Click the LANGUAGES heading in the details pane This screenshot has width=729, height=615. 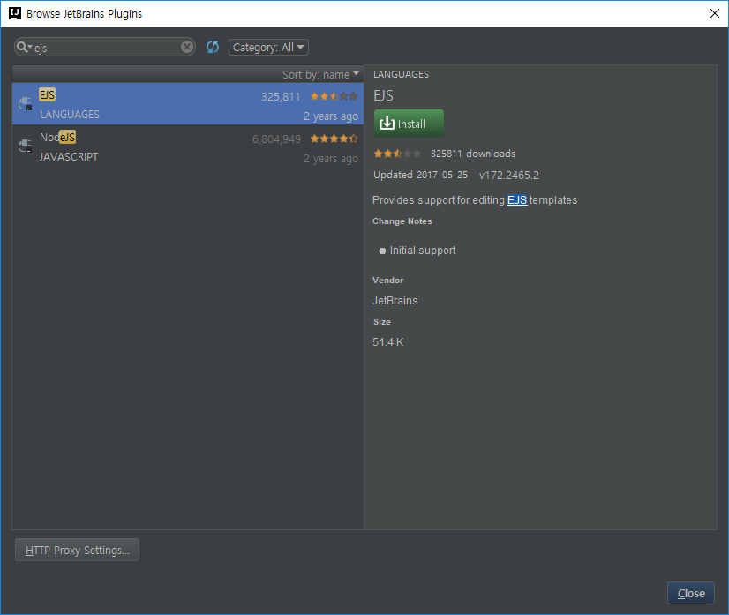click(401, 74)
